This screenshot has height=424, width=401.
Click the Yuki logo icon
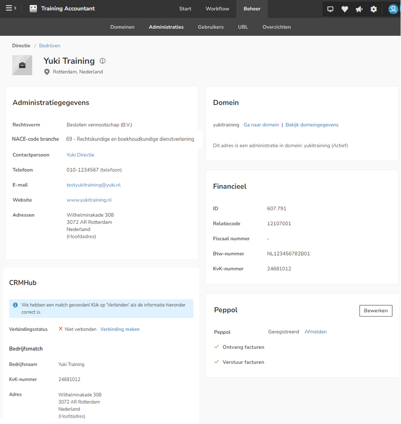(33, 9)
